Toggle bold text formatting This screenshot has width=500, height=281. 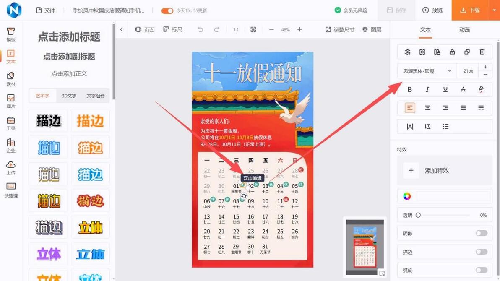tap(410, 90)
